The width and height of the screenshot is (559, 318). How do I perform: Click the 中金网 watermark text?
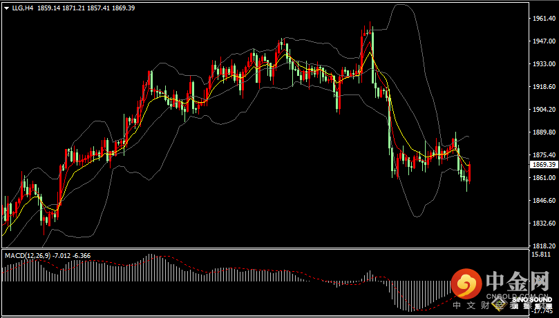[x=518, y=283]
